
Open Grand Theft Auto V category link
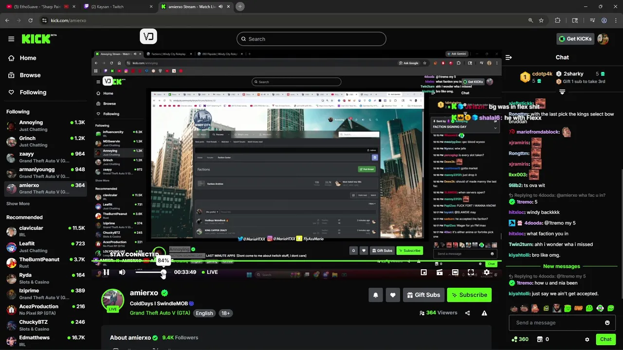pyautogui.click(x=160, y=313)
